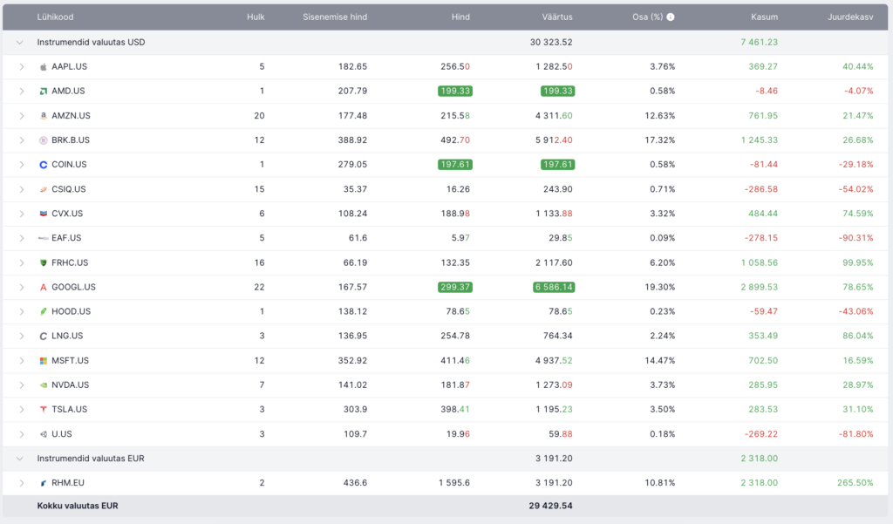Sort by the Juurdekasv column header
Screen dimensions: 893x524
(x=849, y=17)
